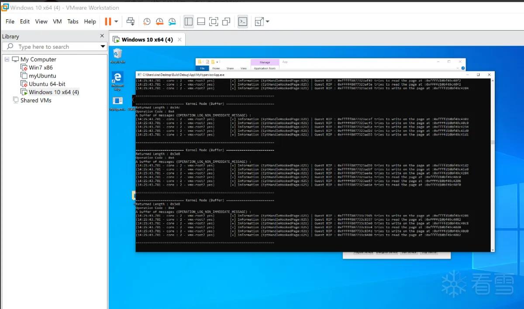Image resolution: width=524 pixels, height=309 pixels.
Task: Click the library search field
Action: coord(53,47)
